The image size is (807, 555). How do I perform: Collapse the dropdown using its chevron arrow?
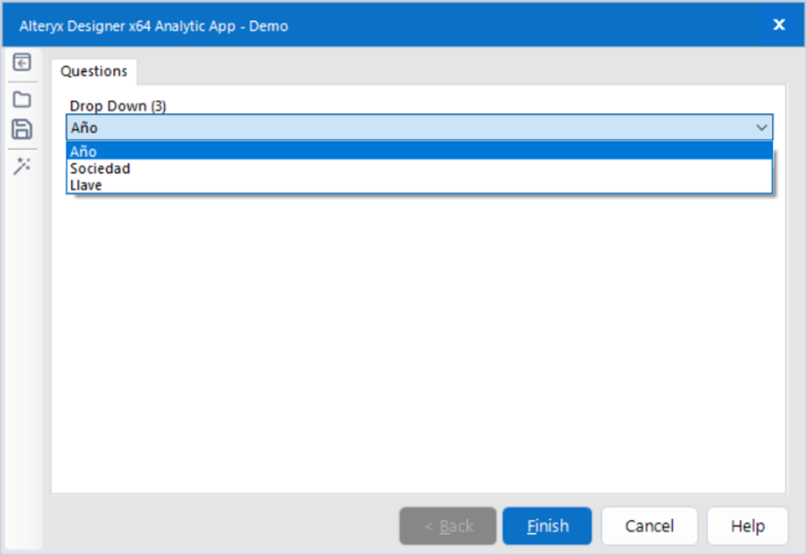tap(761, 127)
